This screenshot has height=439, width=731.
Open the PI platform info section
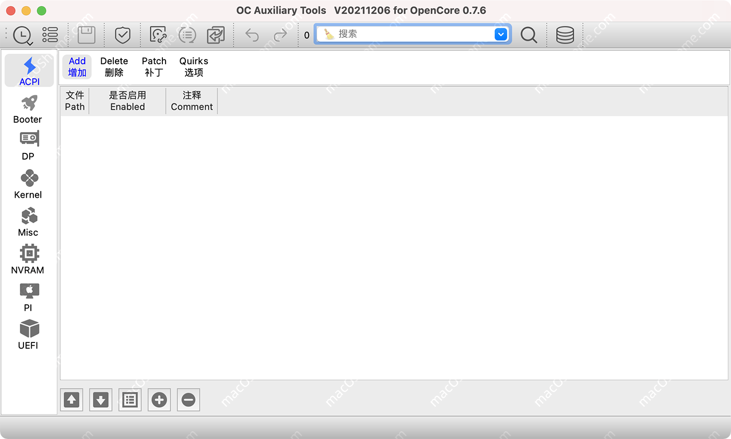pyautogui.click(x=28, y=297)
